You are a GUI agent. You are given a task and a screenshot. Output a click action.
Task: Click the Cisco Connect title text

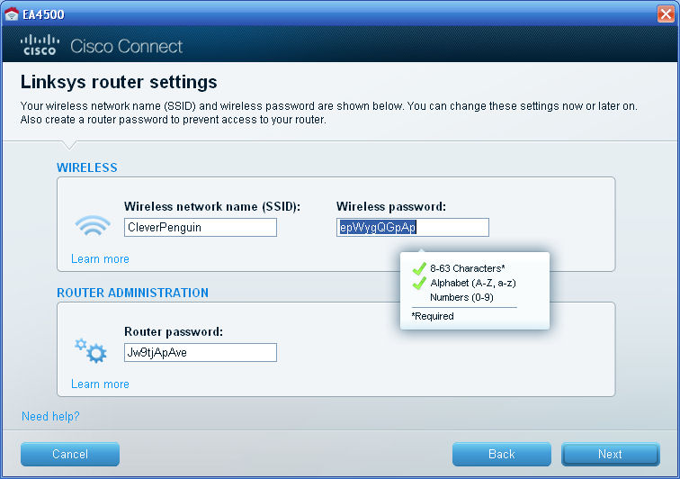(126, 46)
